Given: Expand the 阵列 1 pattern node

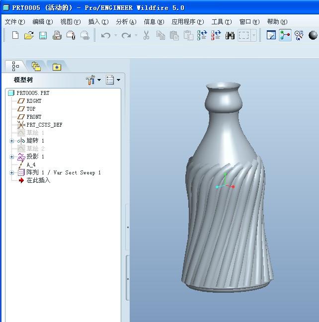Looking at the screenshot, I should click(x=12, y=173).
